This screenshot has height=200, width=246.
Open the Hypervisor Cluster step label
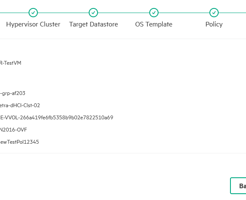pos(33,24)
